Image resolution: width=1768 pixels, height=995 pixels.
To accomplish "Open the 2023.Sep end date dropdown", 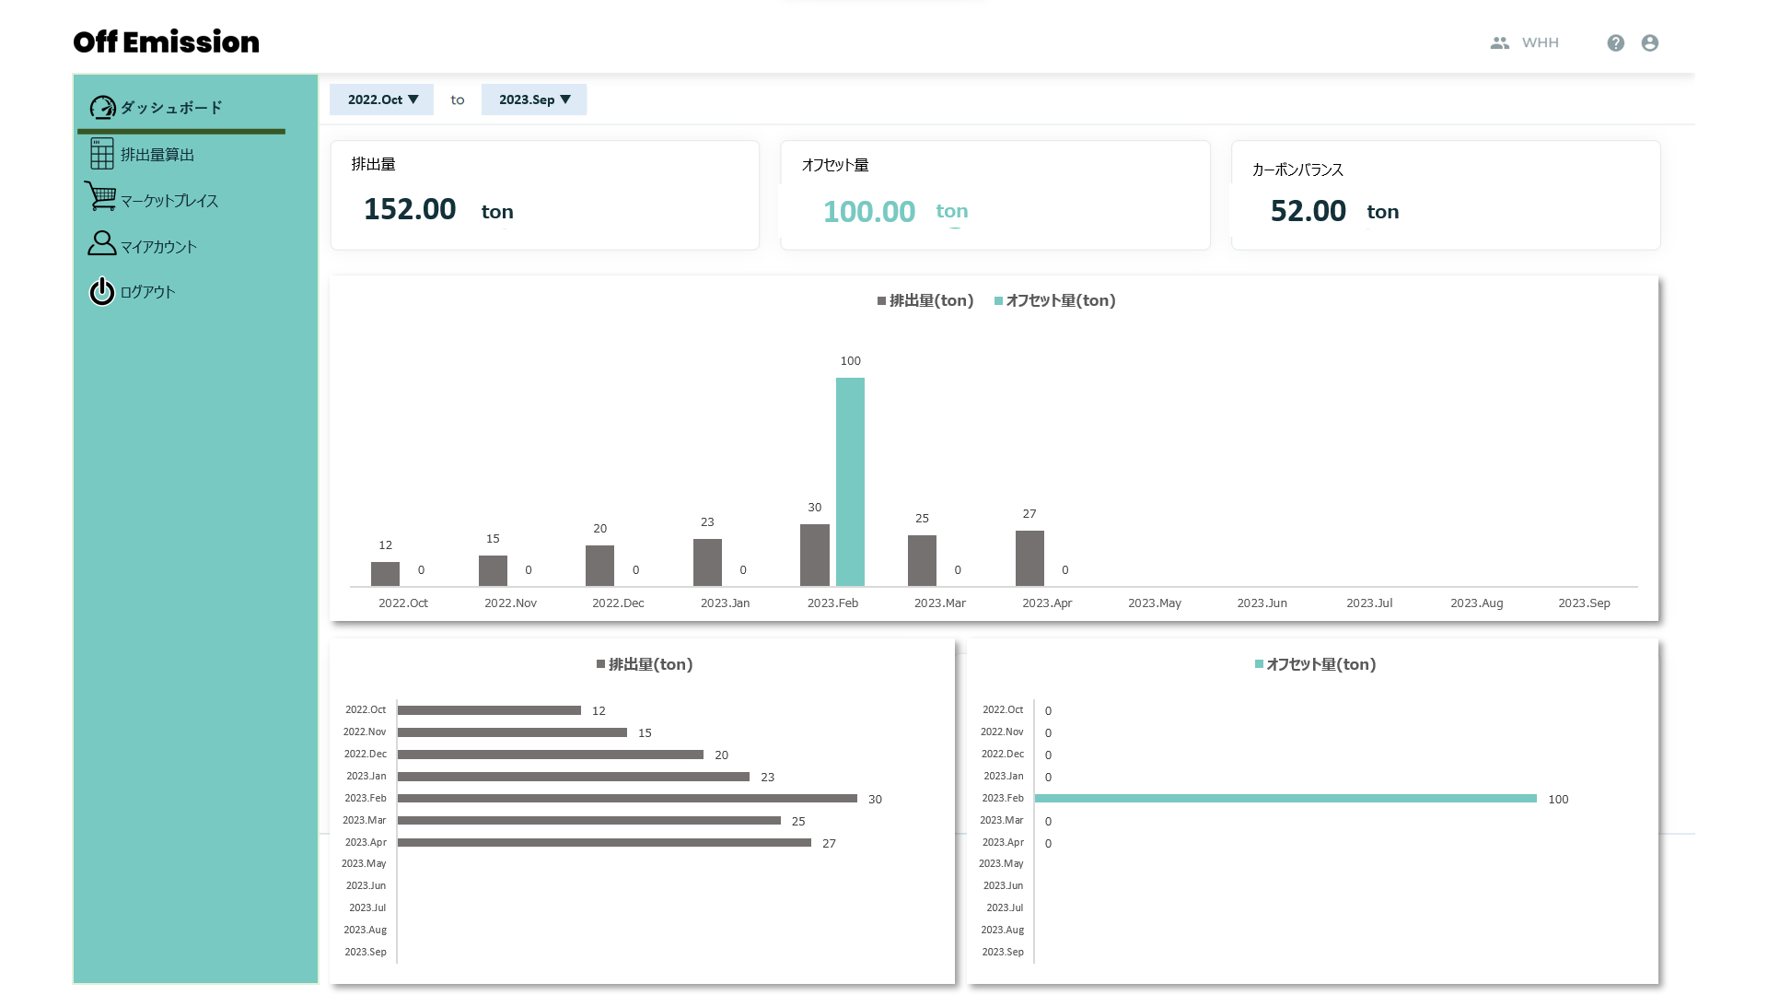I will 534,99.
